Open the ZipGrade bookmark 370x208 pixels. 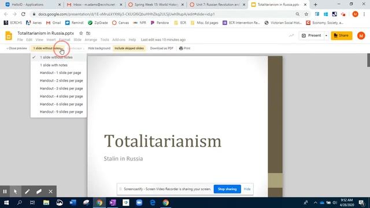point(98,23)
